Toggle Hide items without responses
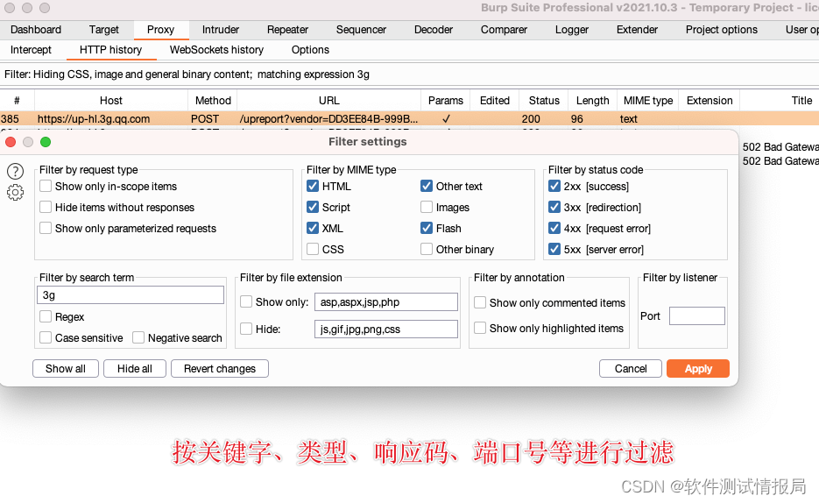 (46, 208)
